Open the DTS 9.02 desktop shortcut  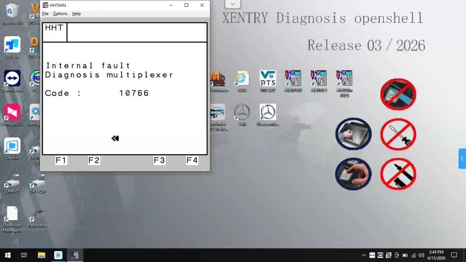point(268,81)
